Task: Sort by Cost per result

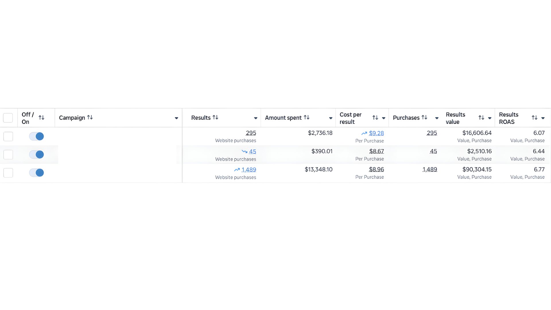Action: (x=375, y=117)
